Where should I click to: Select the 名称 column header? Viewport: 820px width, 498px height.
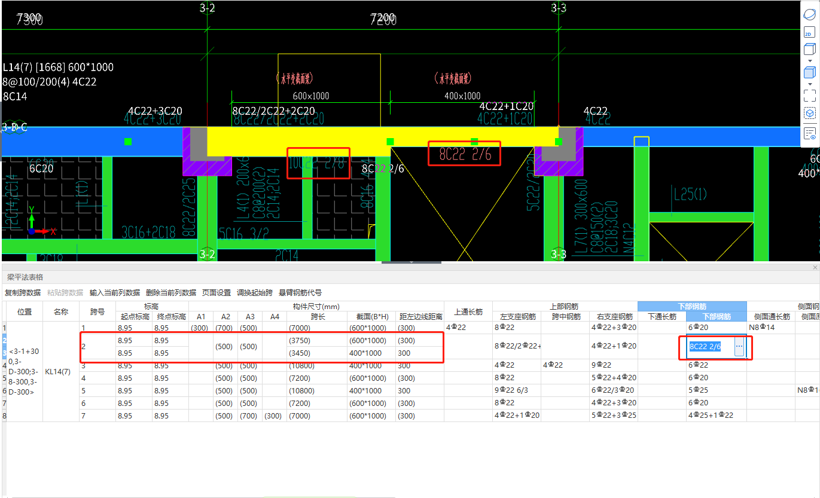(61, 311)
